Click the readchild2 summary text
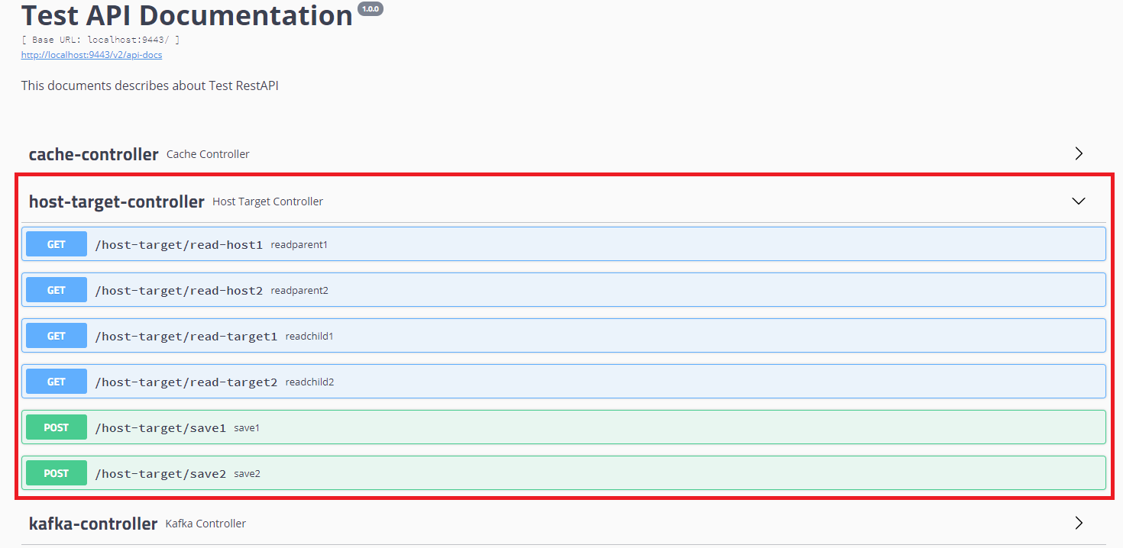This screenshot has width=1123, height=548. pos(309,382)
